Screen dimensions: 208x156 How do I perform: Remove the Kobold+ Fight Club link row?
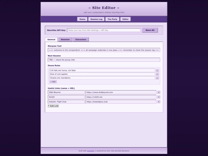click(158, 102)
